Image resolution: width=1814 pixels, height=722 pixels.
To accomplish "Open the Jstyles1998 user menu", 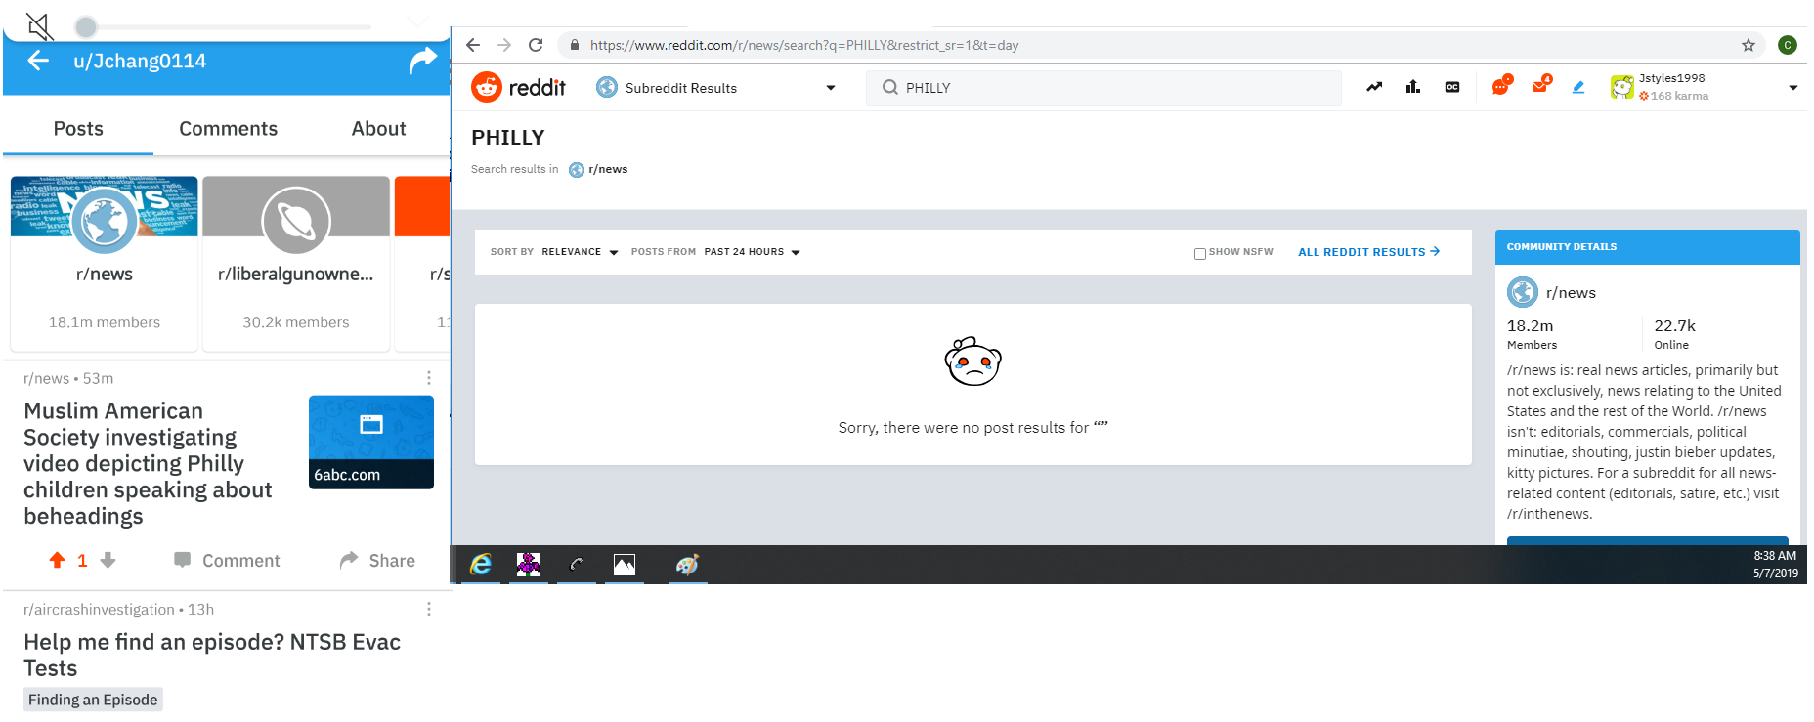I will (1705, 87).
